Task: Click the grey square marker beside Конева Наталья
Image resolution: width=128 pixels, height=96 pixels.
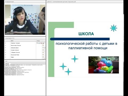Action: tap(5, 50)
